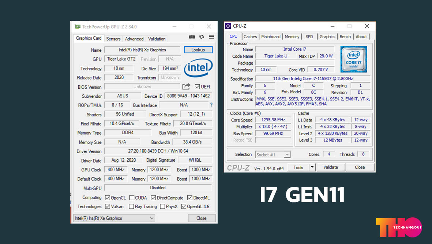
Task: Switch to GPU-Z Validation tab
Action: point(157,39)
